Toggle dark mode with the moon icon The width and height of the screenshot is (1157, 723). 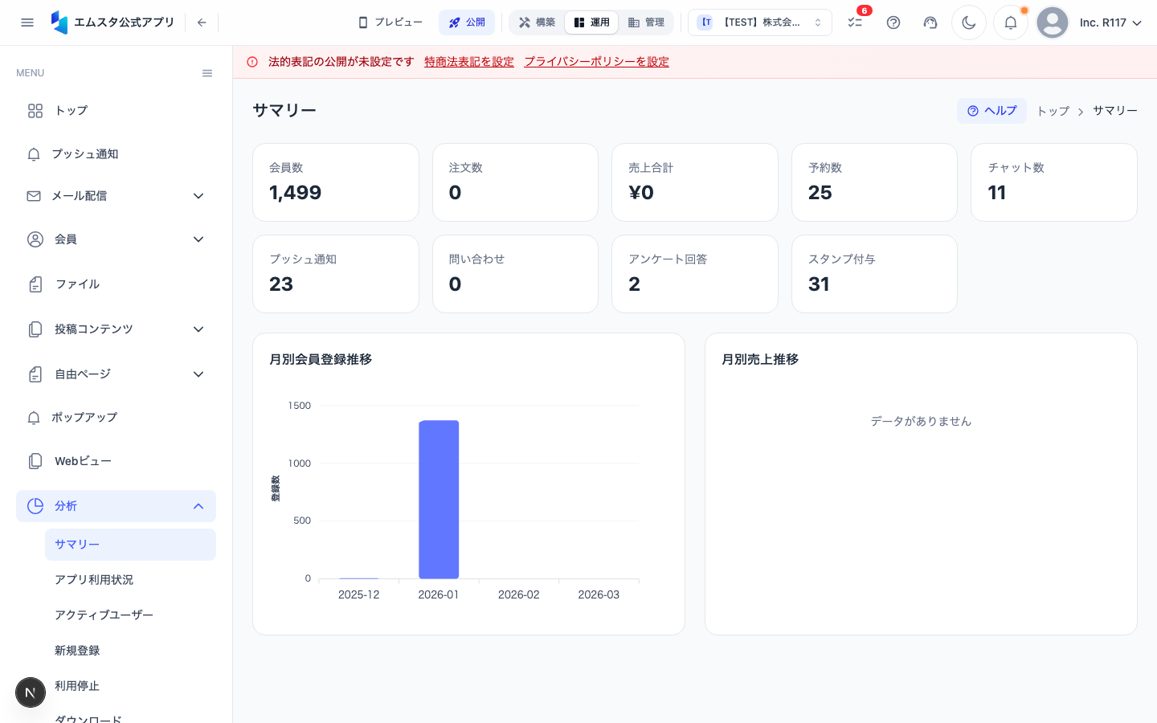coord(969,22)
